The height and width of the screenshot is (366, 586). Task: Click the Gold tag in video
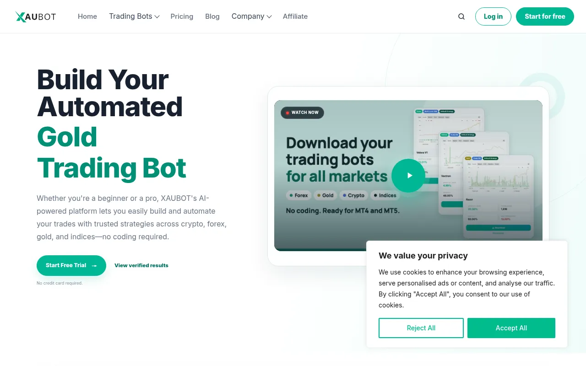pyautogui.click(x=325, y=195)
